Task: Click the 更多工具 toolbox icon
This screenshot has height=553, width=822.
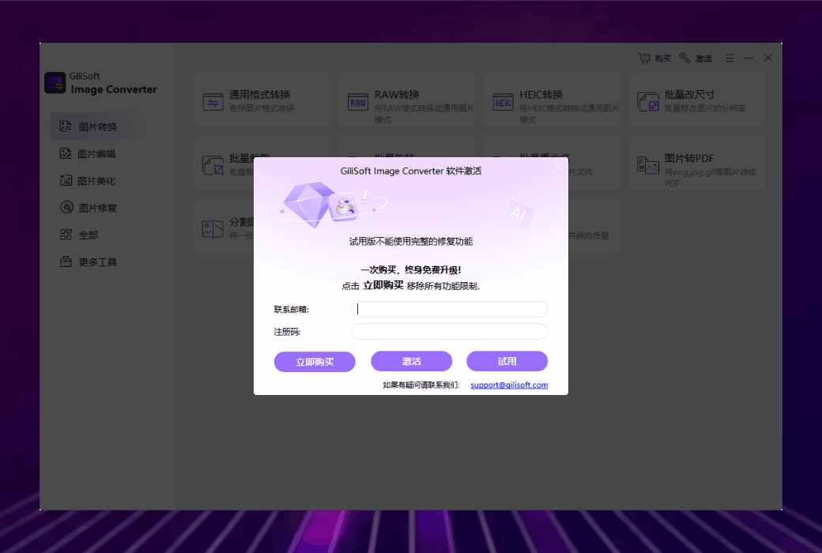Action: [66, 261]
